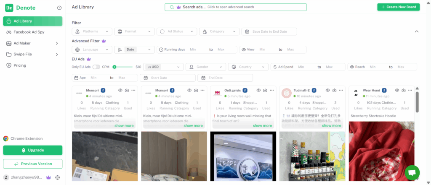Toggle the Only EU Ads switch

click(96, 67)
